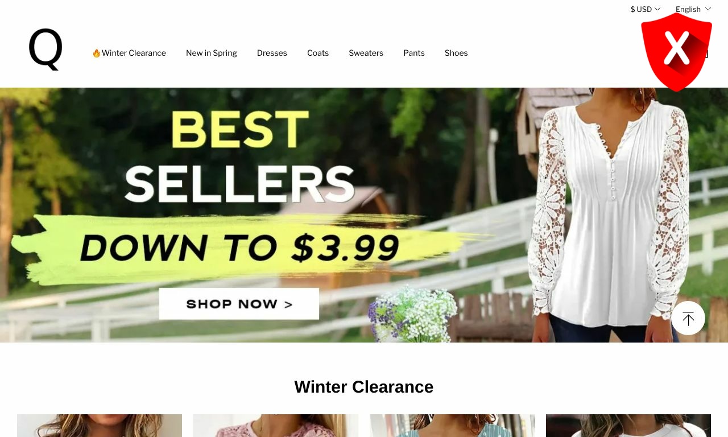Screen dimensions: 728x437
Task: Click the red shield X icon
Action: 676,52
